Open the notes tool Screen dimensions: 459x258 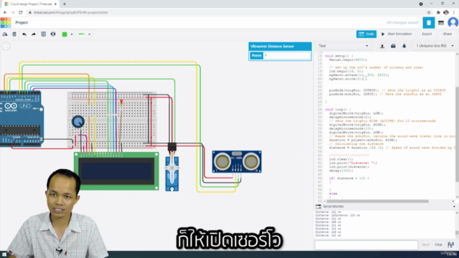click(43, 34)
